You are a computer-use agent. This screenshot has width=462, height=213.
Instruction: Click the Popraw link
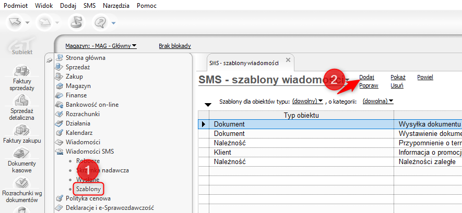369,85
